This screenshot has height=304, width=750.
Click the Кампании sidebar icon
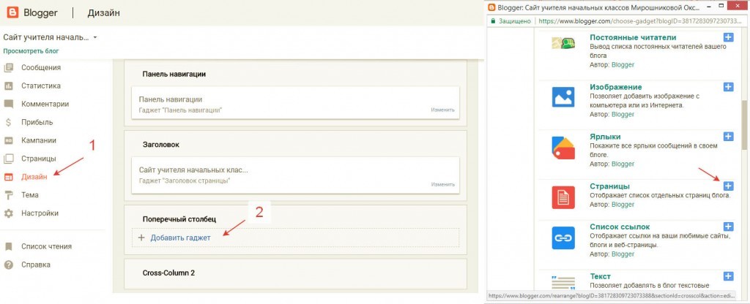pyautogui.click(x=8, y=140)
